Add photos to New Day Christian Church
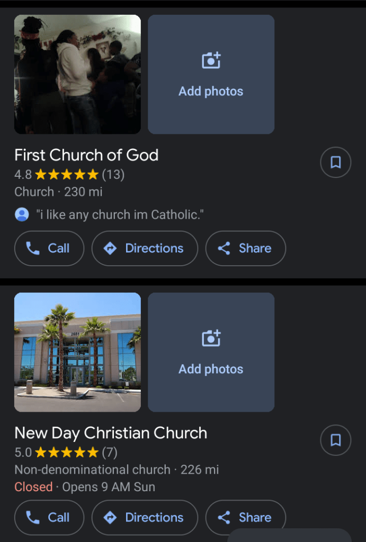366x542 pixels. click(x=211, y=353)
